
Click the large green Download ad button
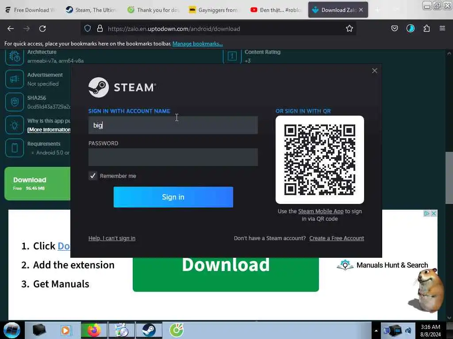pyautogui.click(x=226, y=275)
